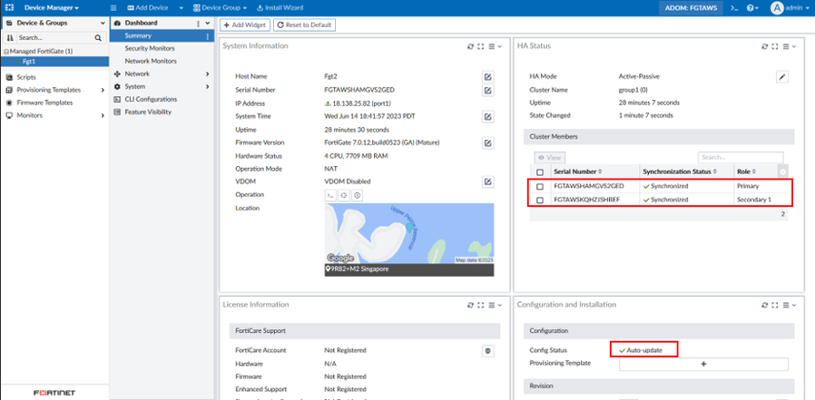The image size is (815, 400).
Task: Edit HA Status with pencil icon
Action: [x=782, y=77]
